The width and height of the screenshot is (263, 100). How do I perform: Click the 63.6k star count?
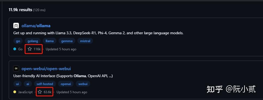47,92
